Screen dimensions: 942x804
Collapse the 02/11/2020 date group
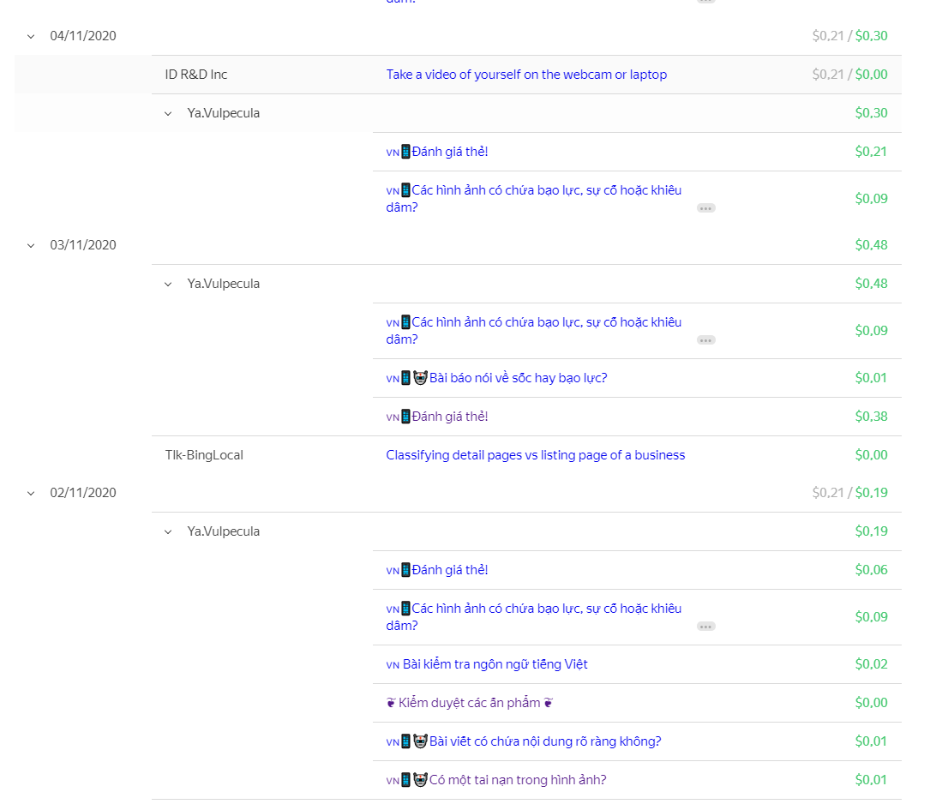click(31, 493)
